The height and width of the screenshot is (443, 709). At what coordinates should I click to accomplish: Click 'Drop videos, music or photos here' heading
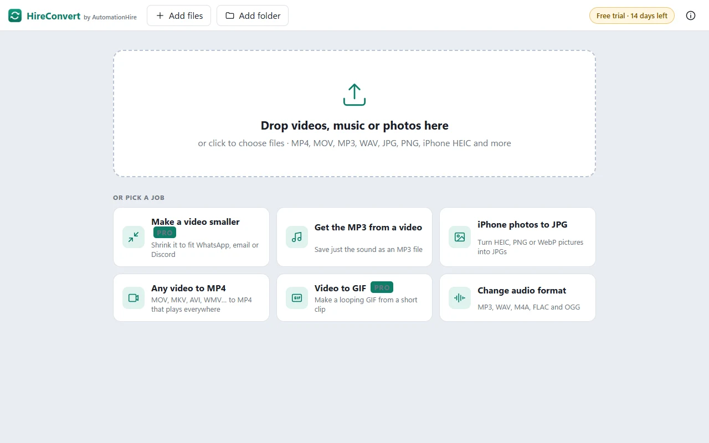click(354, 126)
